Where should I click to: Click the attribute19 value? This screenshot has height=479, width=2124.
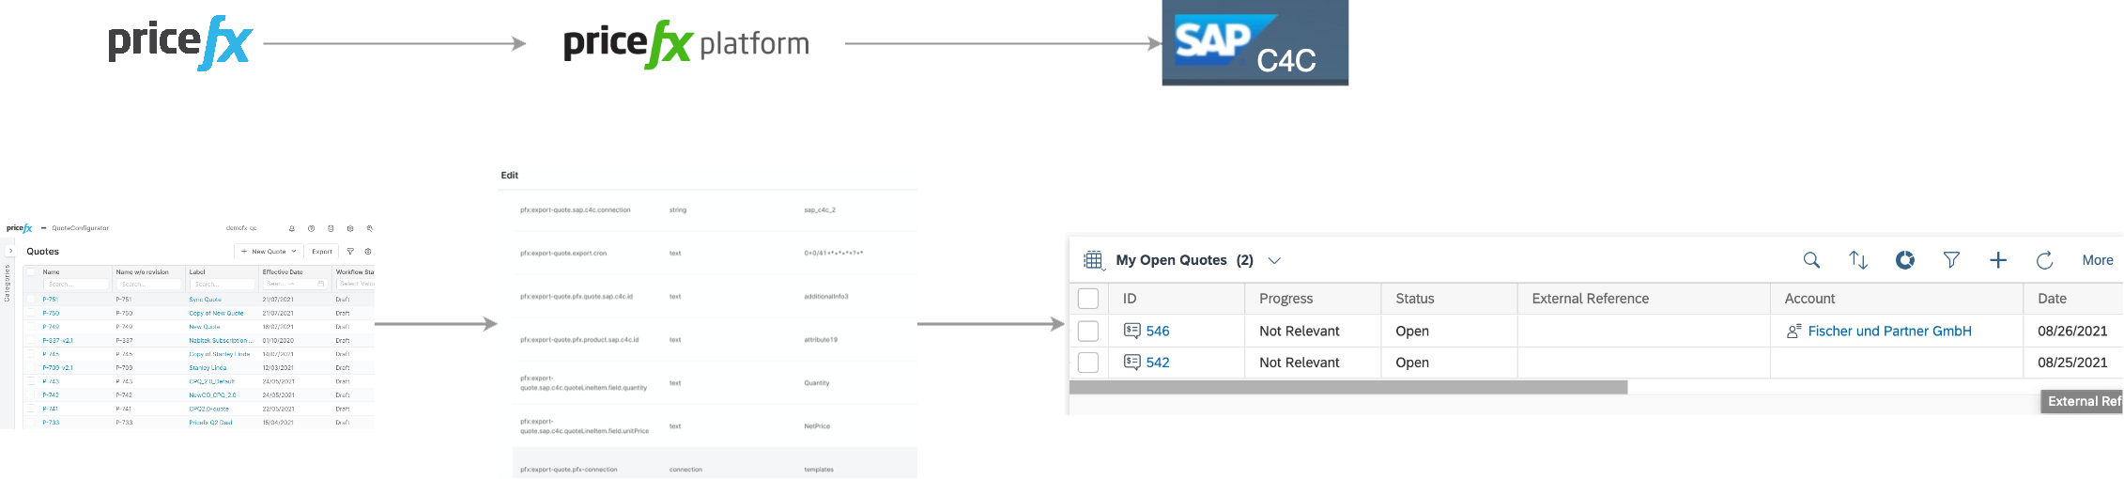click(821, 339)
